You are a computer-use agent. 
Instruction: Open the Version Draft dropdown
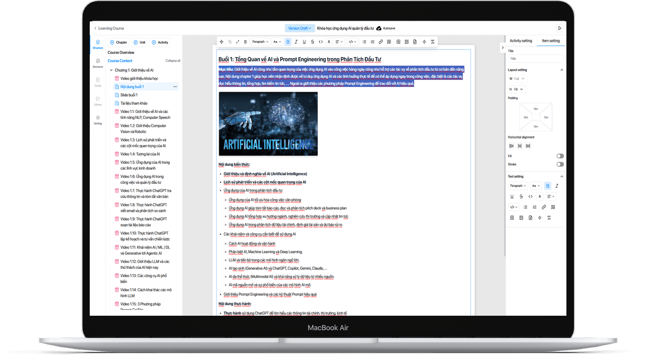tap(299, 28)
